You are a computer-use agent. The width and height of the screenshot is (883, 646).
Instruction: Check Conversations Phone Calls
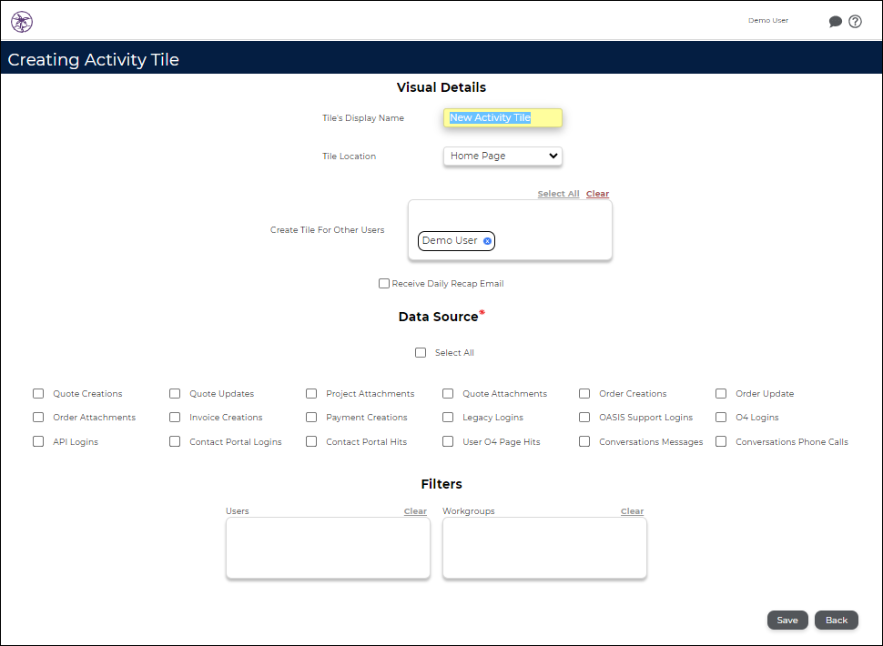[x=720, y=441]
